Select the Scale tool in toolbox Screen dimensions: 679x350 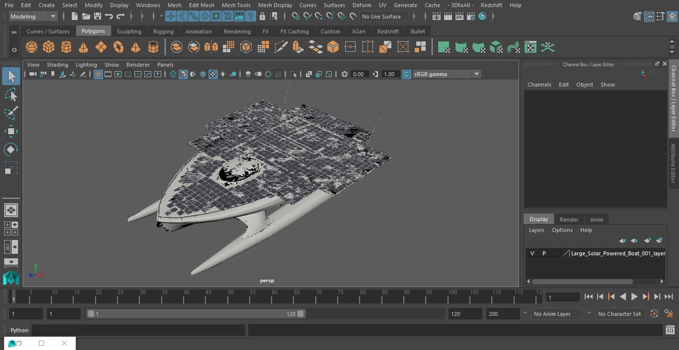[x=11, y=168]
